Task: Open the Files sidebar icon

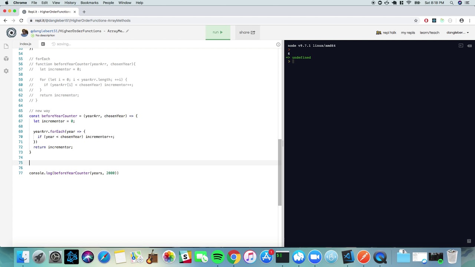Action: click(6, 46)
